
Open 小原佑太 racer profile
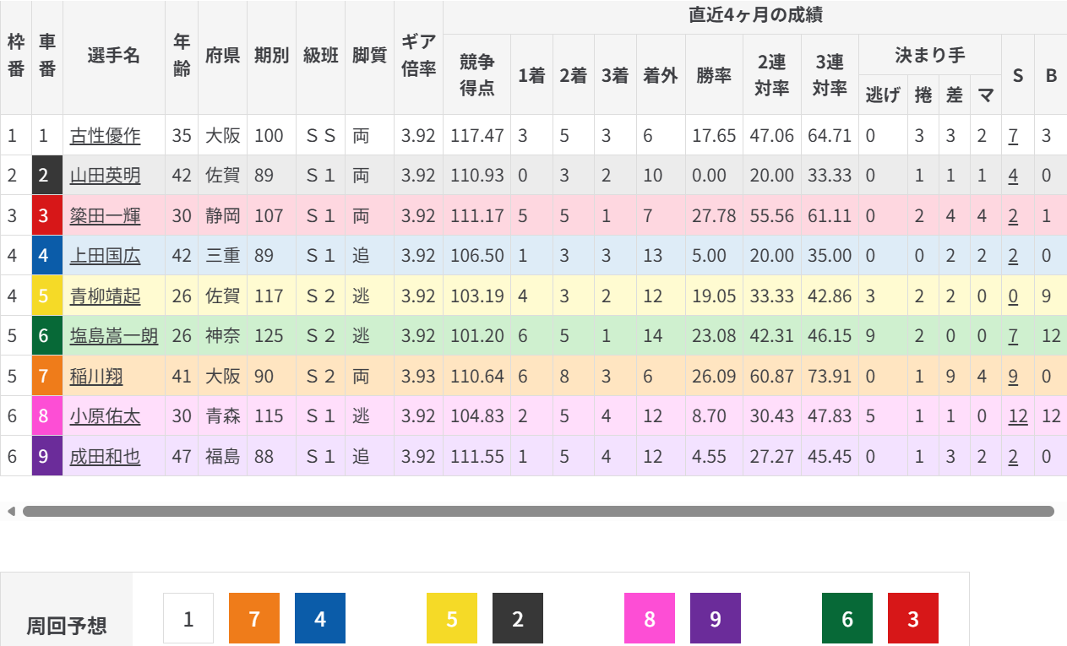click(x=105, y=416)
